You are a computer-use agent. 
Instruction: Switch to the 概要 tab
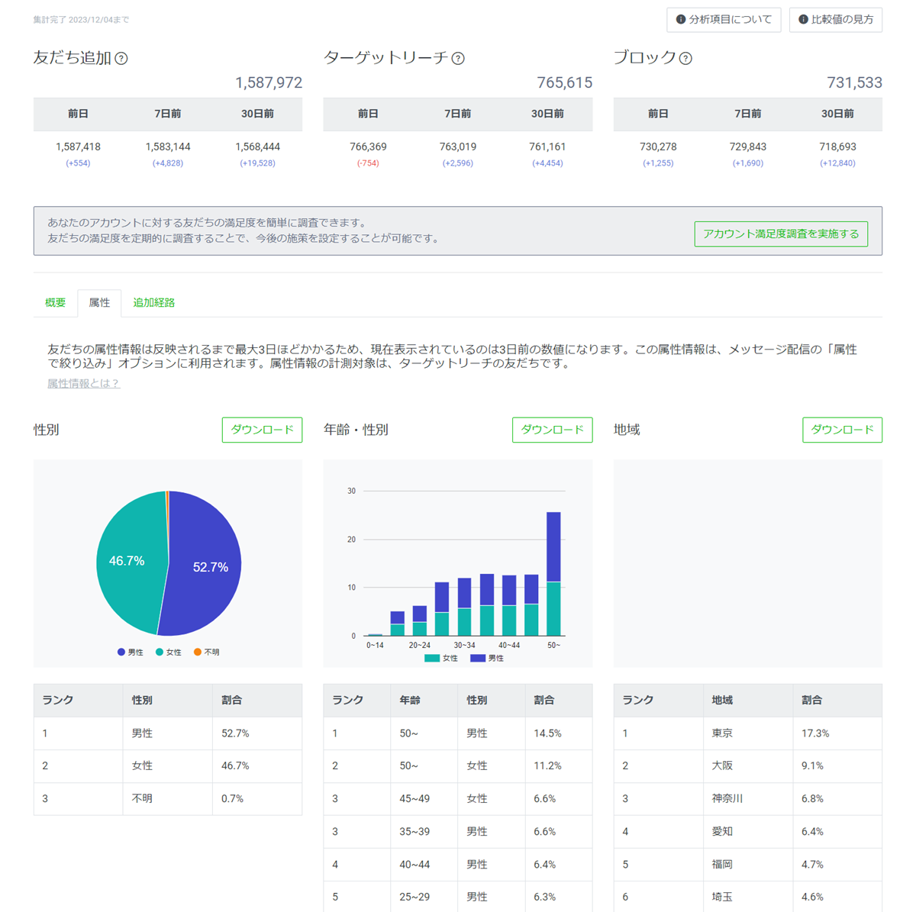[55, 303]
